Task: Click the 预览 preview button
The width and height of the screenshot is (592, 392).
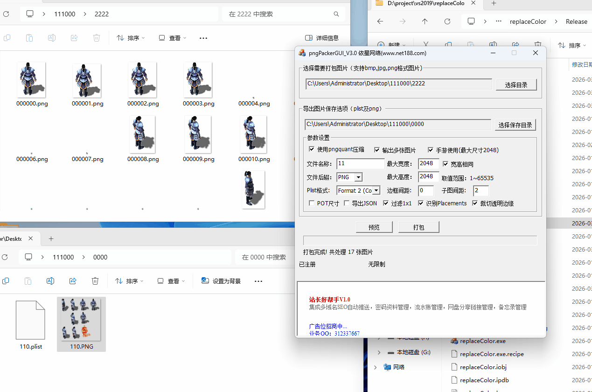Action: (x=374, y=227)
